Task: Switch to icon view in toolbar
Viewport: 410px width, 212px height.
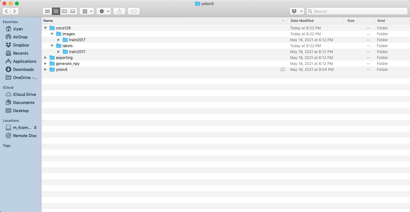Action: pyautogui.click(x=47, y=11)
